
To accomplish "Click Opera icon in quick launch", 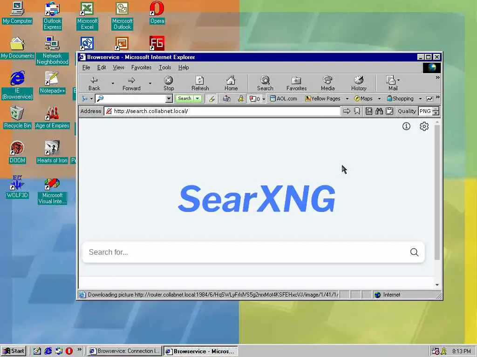I will (x=69, y=351).
